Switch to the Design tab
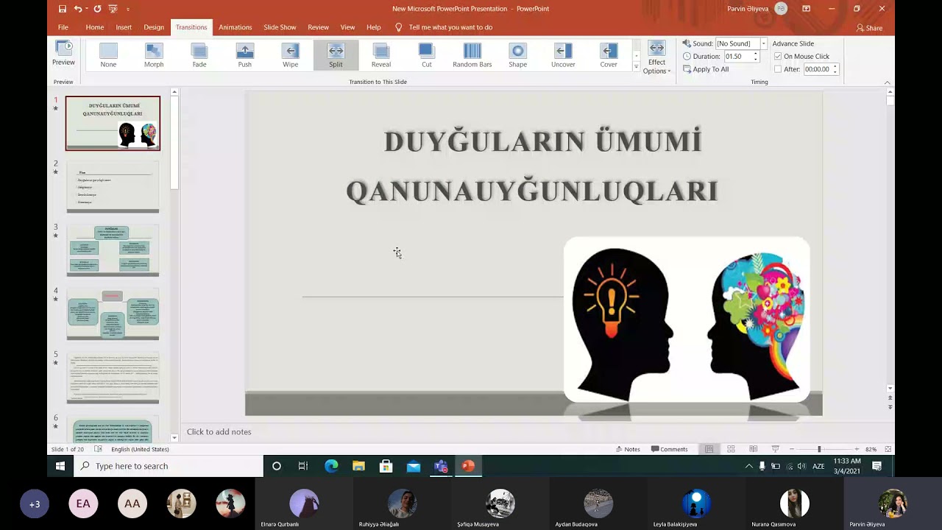This screenshot has width=942, height=530. tap(154, 27)
